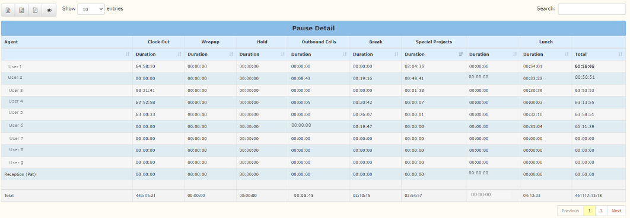Click User 2 total value 00:50:51
The image size is (630, 220).
[x=584, y=78]
